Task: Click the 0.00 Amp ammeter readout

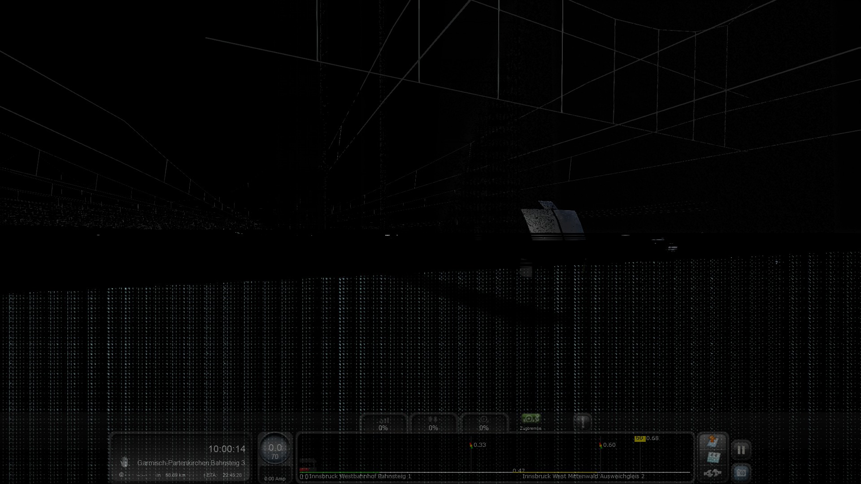Action: [x=274, y=478]
